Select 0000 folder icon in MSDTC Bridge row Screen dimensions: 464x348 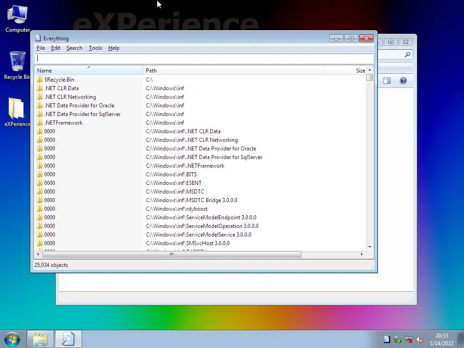40,200
